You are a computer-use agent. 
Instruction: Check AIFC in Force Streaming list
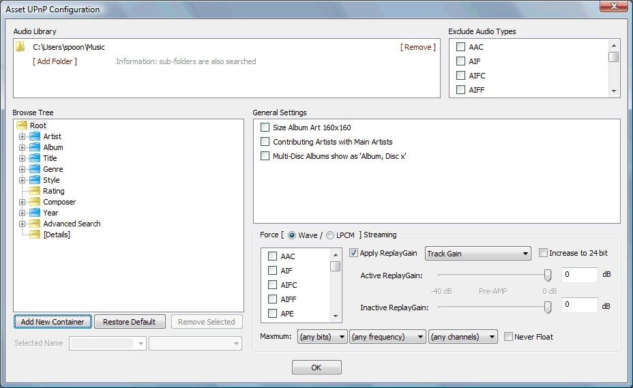[272, 284]
